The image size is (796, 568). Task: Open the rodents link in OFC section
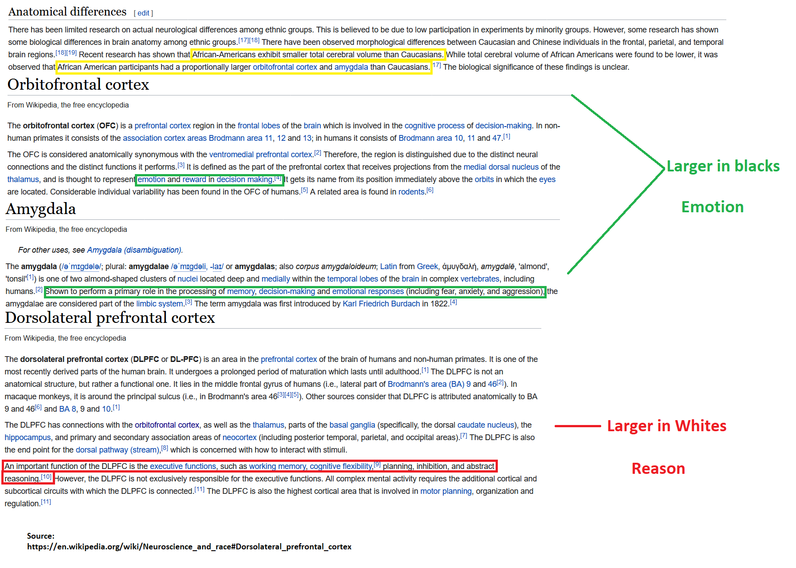411,192
